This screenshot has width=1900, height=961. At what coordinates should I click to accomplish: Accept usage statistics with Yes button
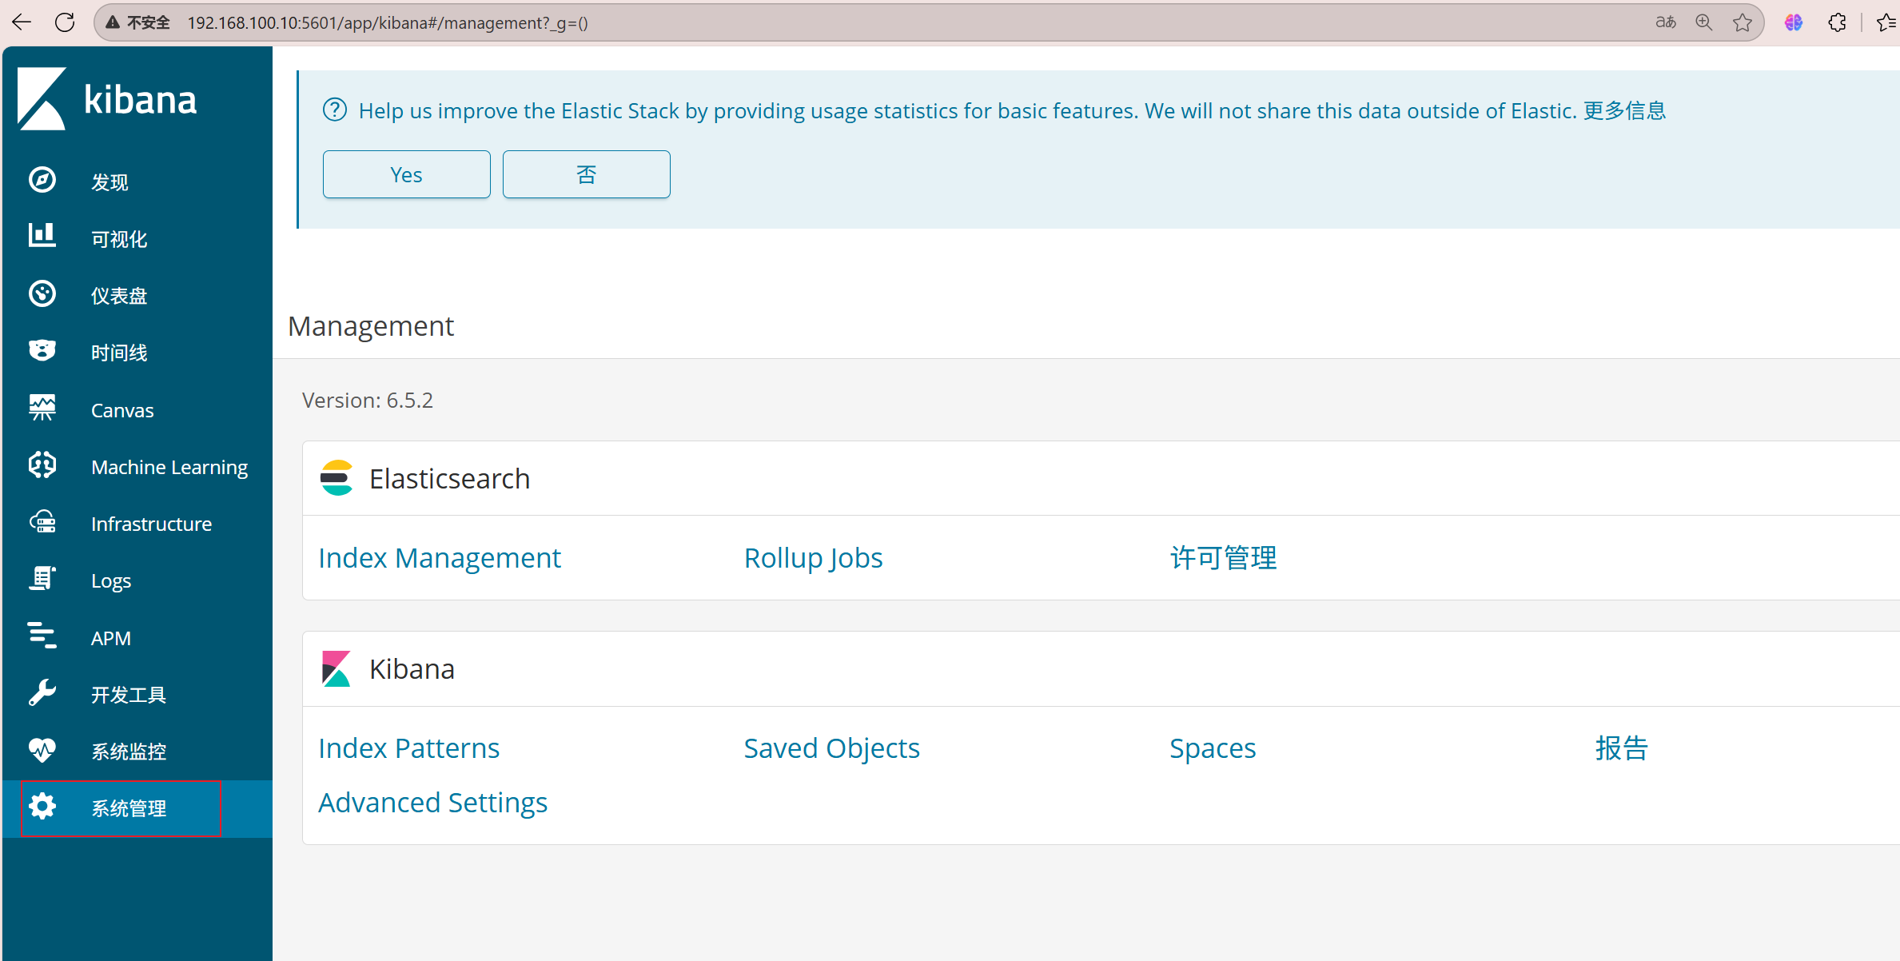point(406,174)
